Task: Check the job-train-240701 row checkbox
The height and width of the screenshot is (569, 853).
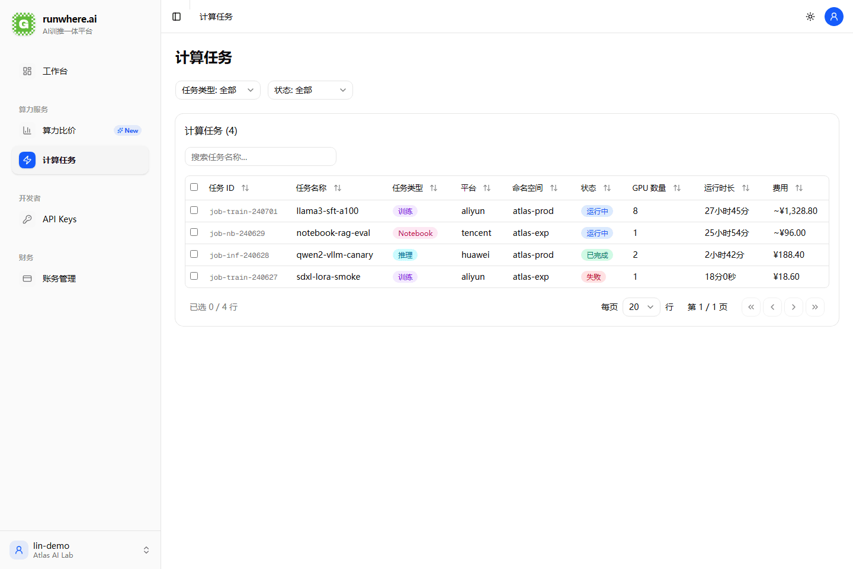Action: [x=194, y=210]
